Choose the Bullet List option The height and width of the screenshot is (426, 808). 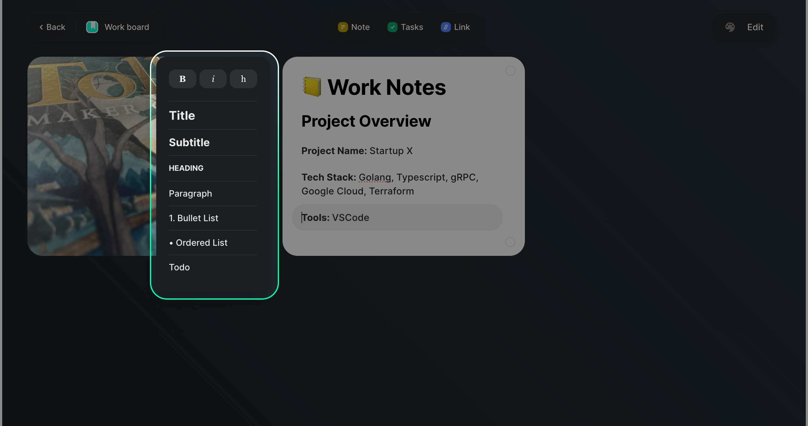(193, 218)
